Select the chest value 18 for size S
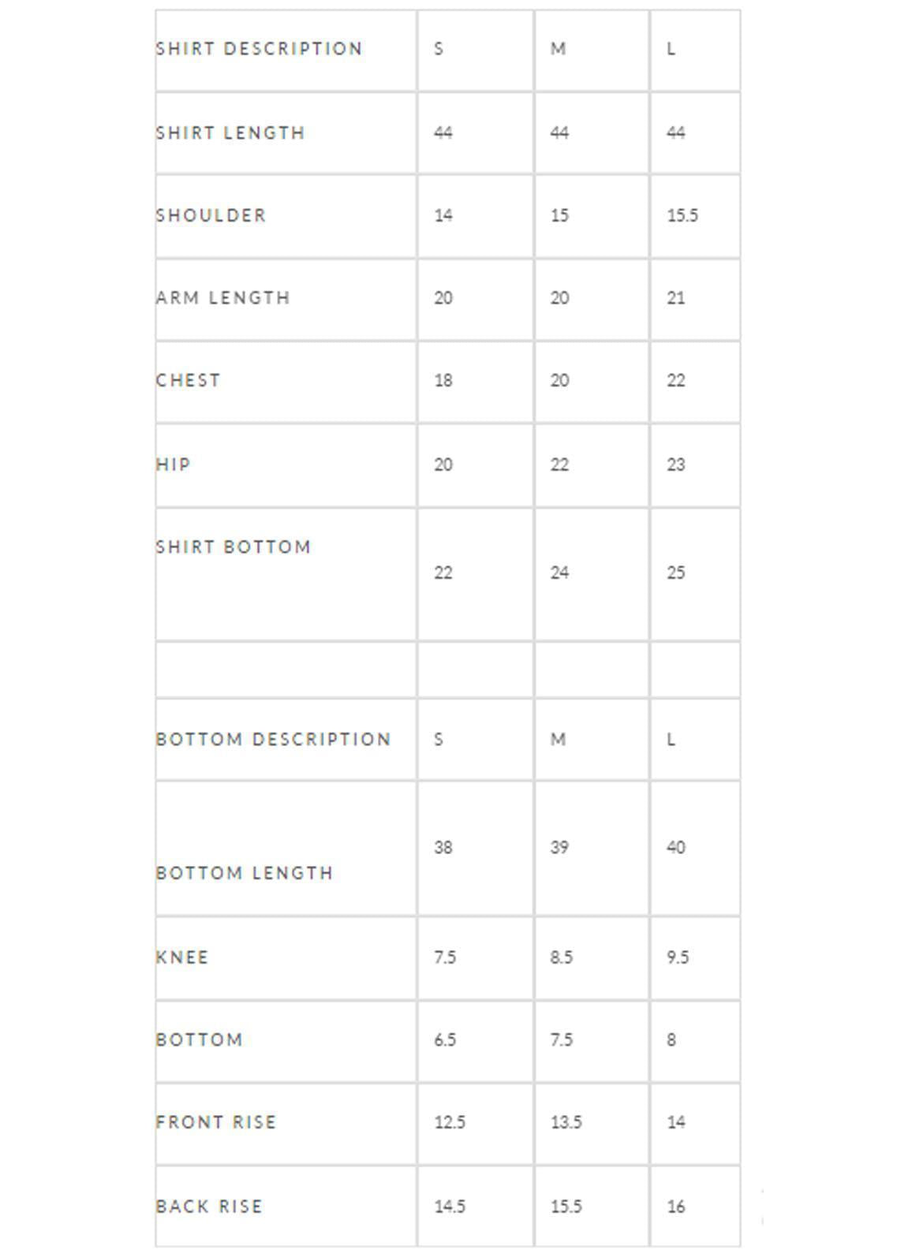This screenshot has width=897, height=1250. [x=443, y=381]
